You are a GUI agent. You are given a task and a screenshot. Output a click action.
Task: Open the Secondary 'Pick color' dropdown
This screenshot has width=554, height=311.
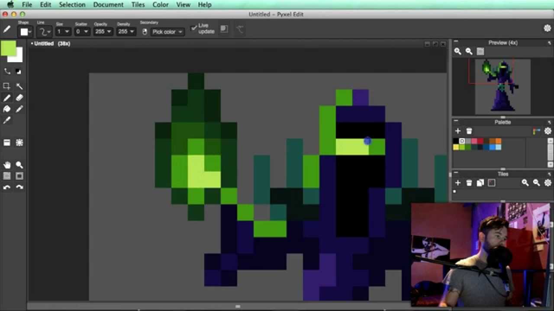point(167,32)
